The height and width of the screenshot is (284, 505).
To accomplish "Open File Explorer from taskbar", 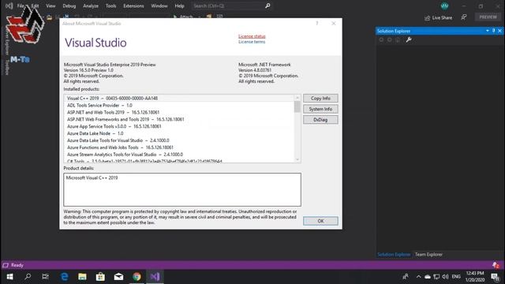I will tap(82, 277).
